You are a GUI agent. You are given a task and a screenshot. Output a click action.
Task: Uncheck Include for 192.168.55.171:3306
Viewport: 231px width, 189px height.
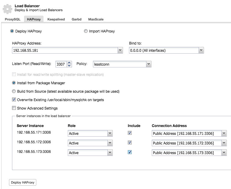pos(130,133)
